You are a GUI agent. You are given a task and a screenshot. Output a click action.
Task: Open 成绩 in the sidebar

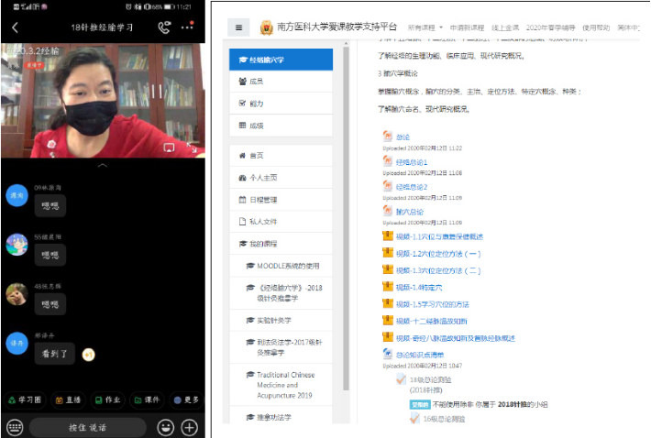click(281, 126)
